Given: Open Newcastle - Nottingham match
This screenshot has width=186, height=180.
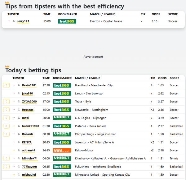Looking at the screenshot, I should 91,110.
